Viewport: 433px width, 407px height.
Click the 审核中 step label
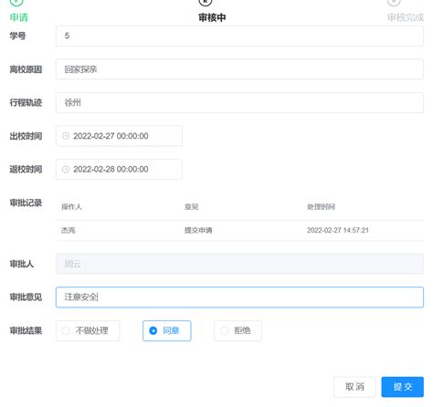pyautogui.click(x=212, y=17)
